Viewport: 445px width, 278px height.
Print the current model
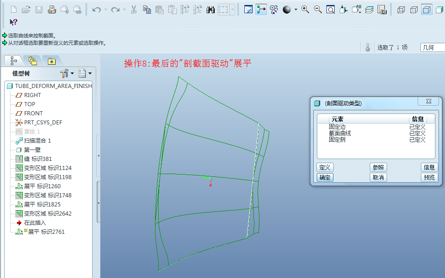[52, 10]
